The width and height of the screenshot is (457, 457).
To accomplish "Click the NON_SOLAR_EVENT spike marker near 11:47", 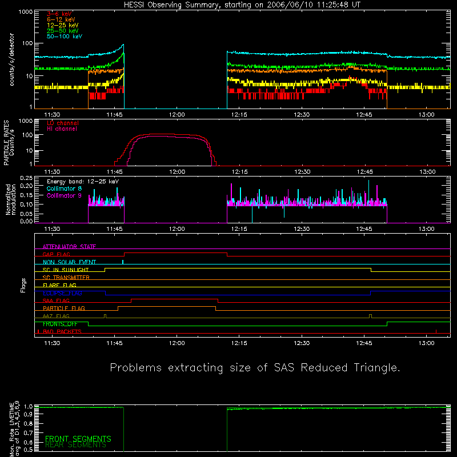I will (123, 262).
